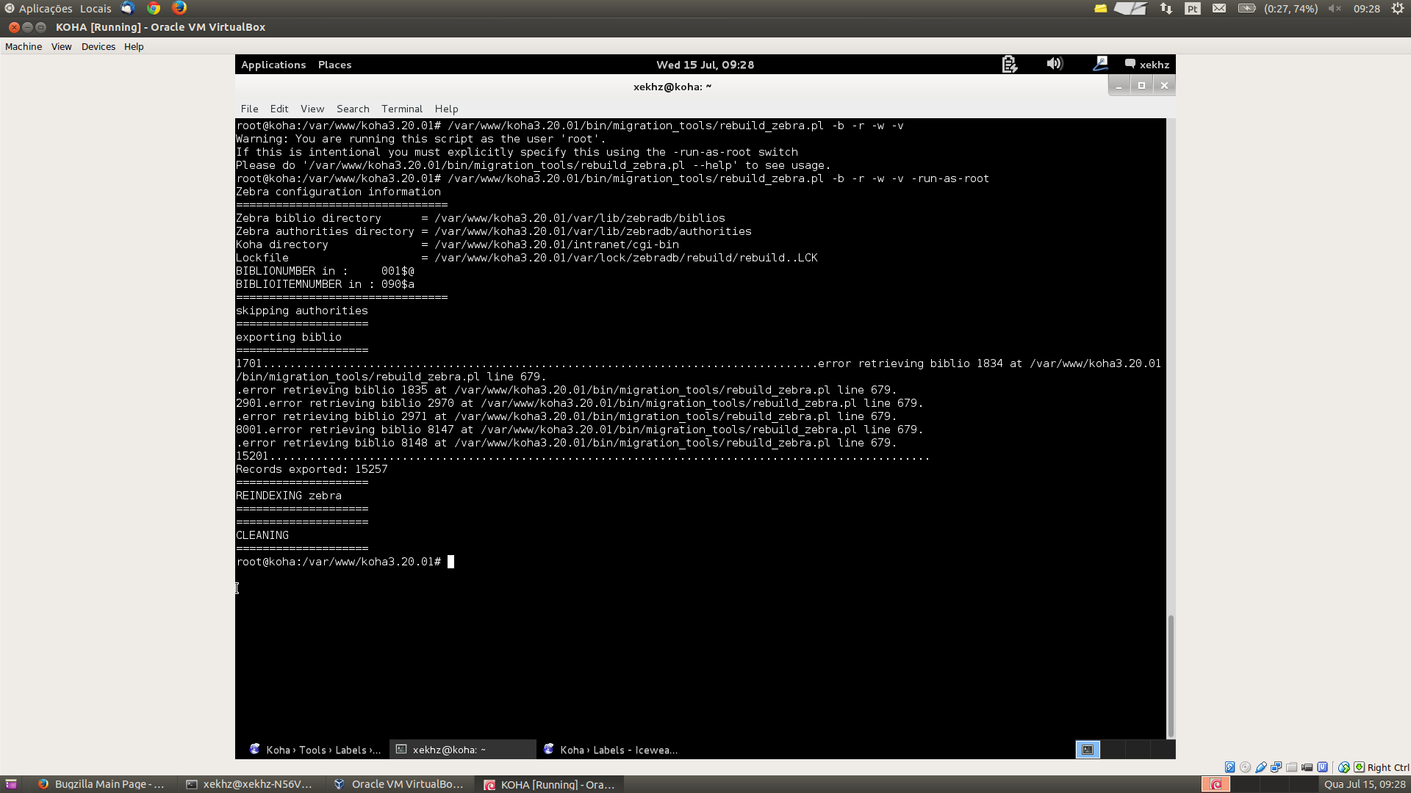The image size is (1411, 793).
Task: Click the terminal vertical scrollbar handle
Action: point(1170,676)
